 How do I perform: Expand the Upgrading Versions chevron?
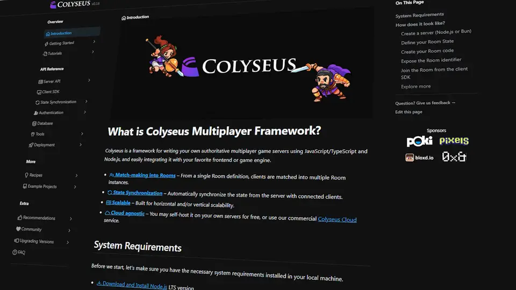coord(68,242)
